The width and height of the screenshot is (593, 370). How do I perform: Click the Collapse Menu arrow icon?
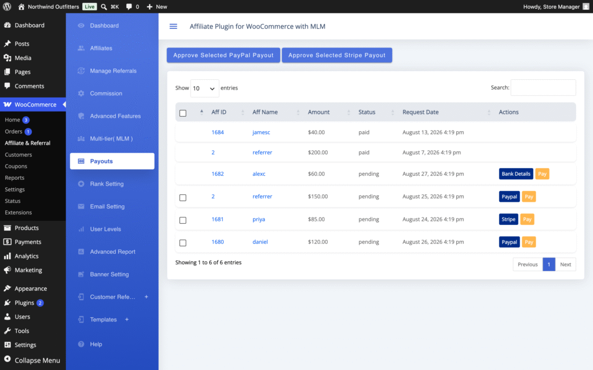coord(7,360)
